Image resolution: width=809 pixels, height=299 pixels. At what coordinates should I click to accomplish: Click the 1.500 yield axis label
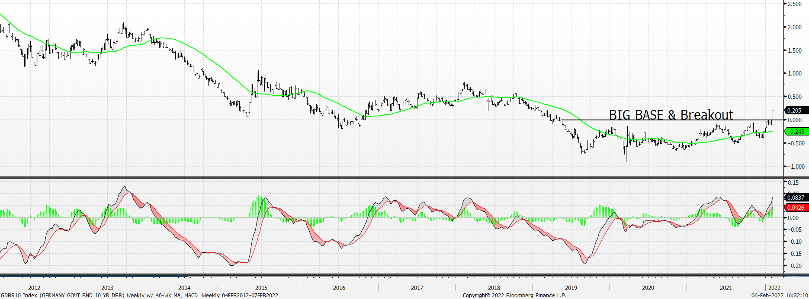(795, 50)
